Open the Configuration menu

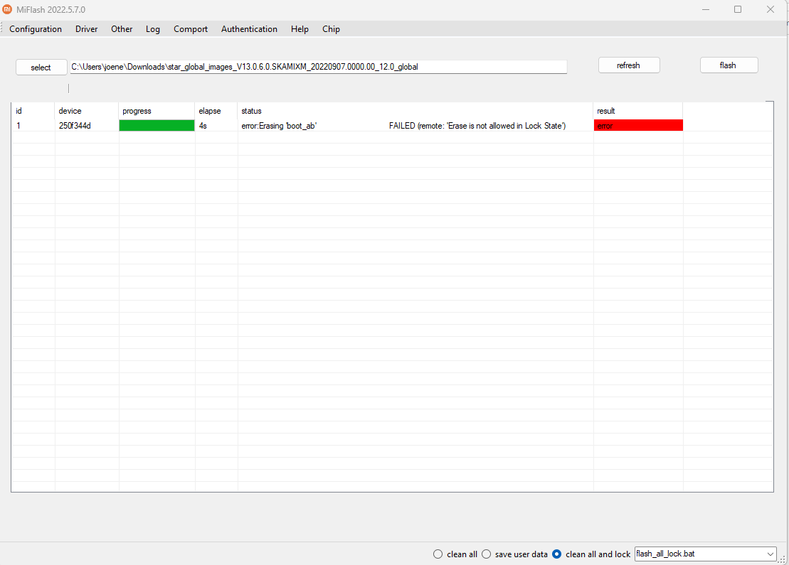36,29
